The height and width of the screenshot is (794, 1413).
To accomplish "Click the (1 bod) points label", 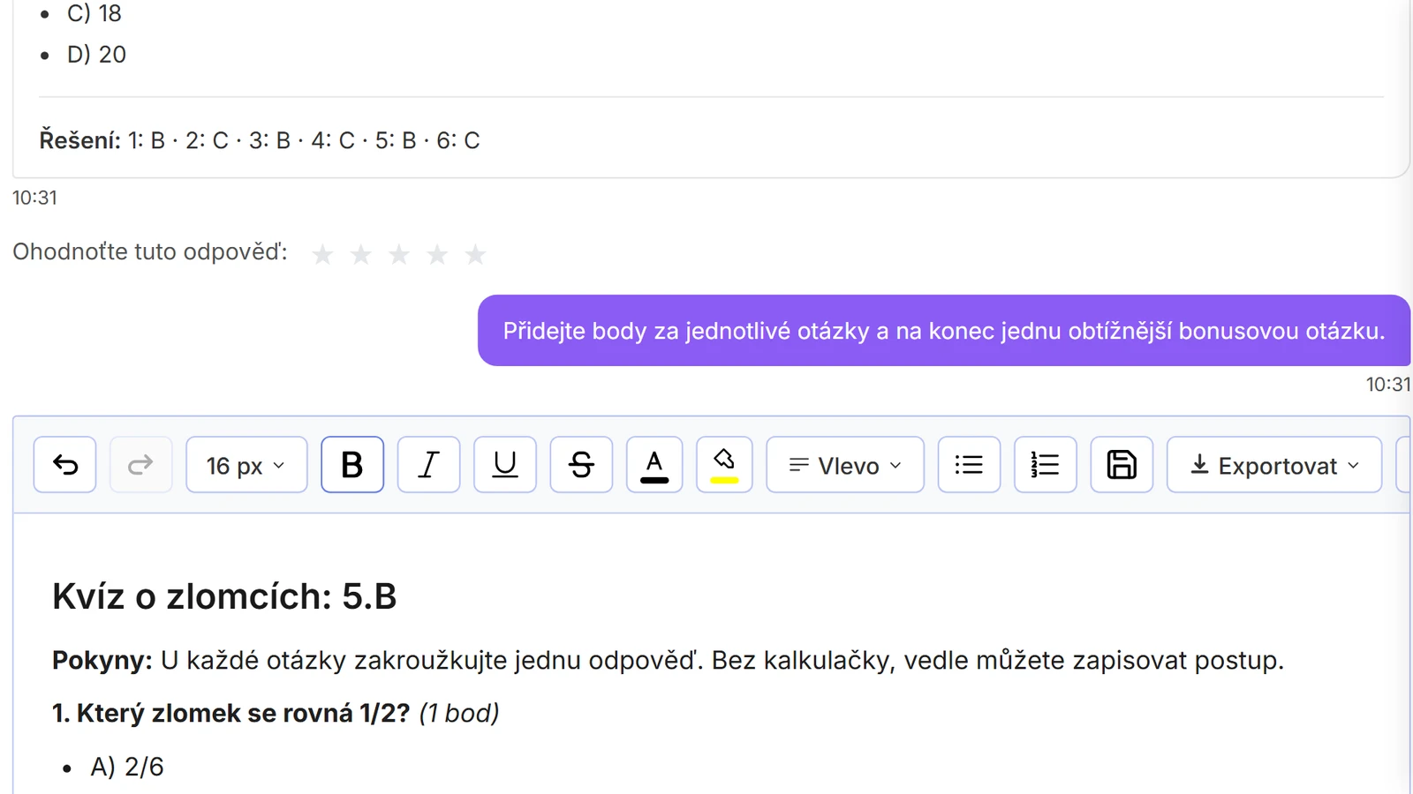I will click(x=459, y=713).
